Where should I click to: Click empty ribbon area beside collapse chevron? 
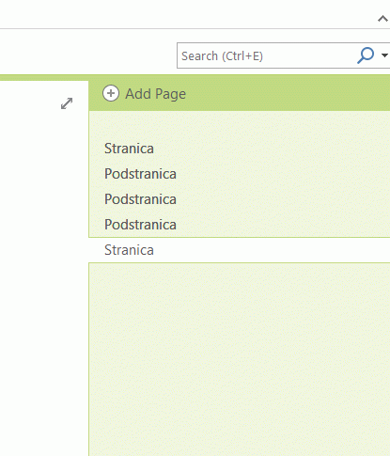coord(188,14)
